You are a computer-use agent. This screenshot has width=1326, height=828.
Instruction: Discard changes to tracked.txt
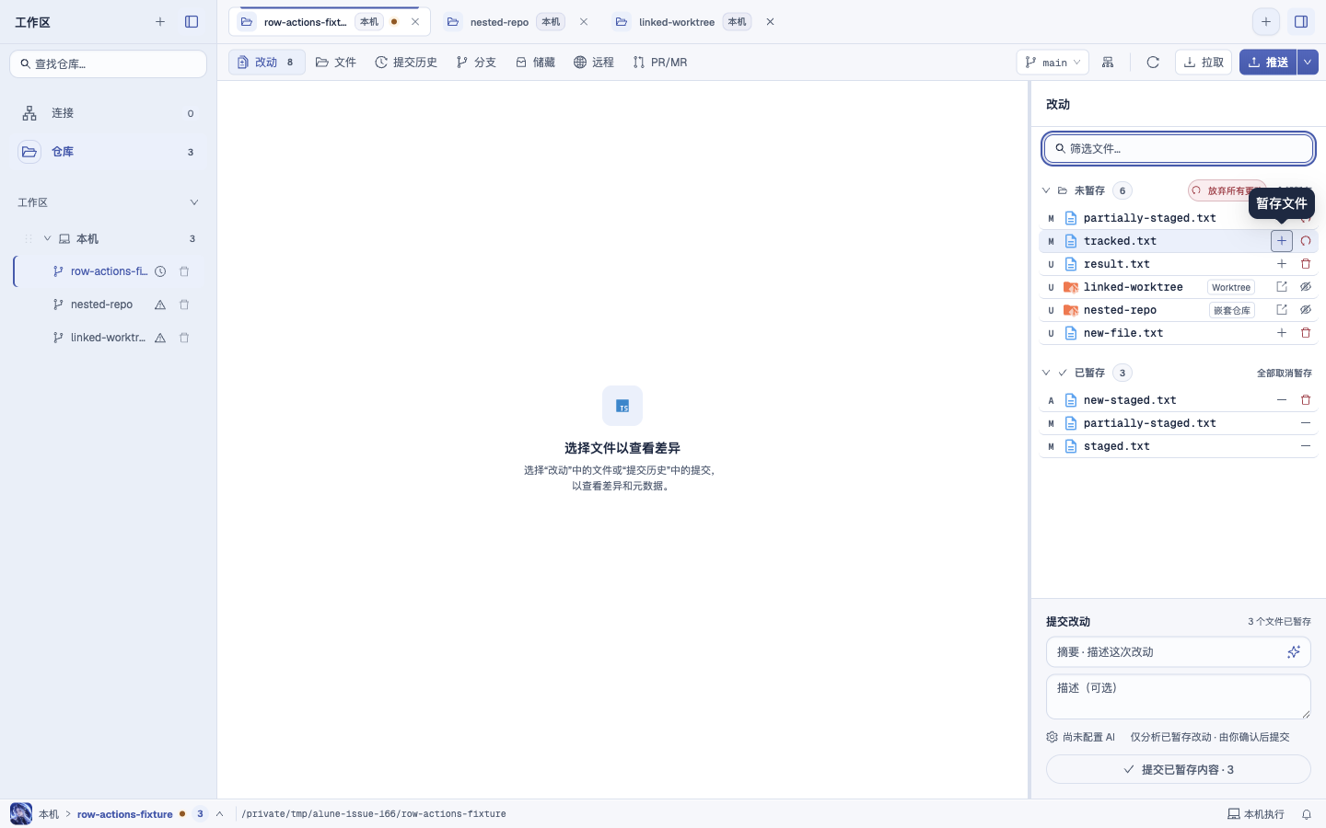click(1306, 241)
